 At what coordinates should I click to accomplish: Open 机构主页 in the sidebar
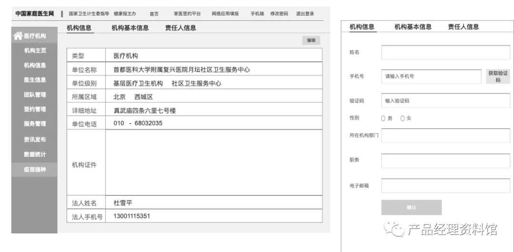35,50
